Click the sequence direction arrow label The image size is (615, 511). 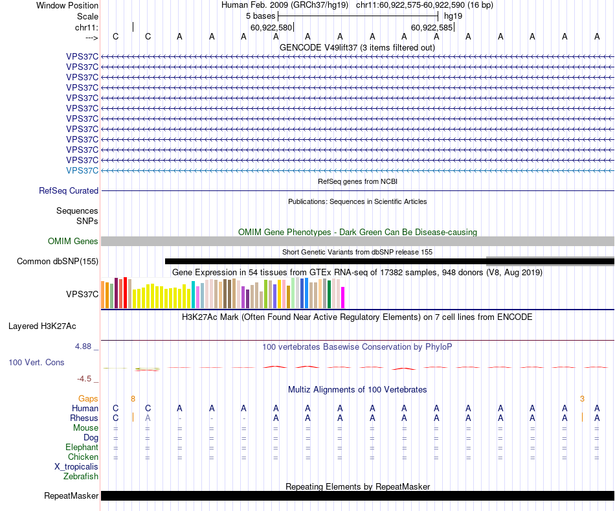(x=92, y=38)
